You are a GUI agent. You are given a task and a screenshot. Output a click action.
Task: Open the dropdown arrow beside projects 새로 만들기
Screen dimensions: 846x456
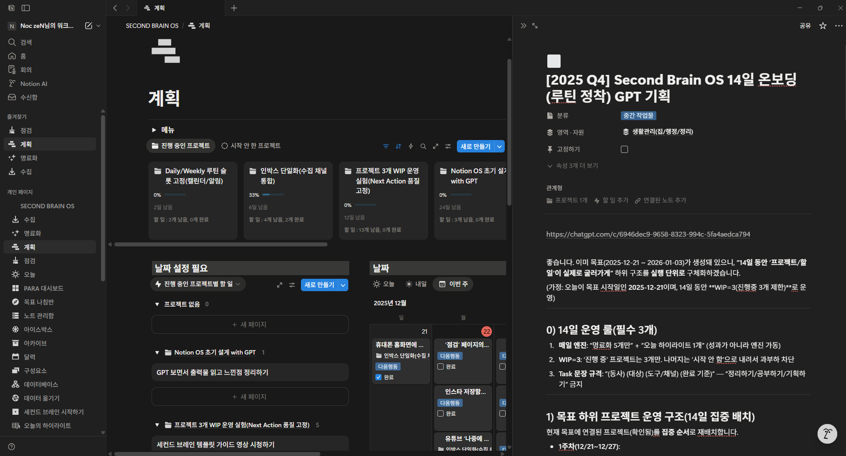(499, 146)
